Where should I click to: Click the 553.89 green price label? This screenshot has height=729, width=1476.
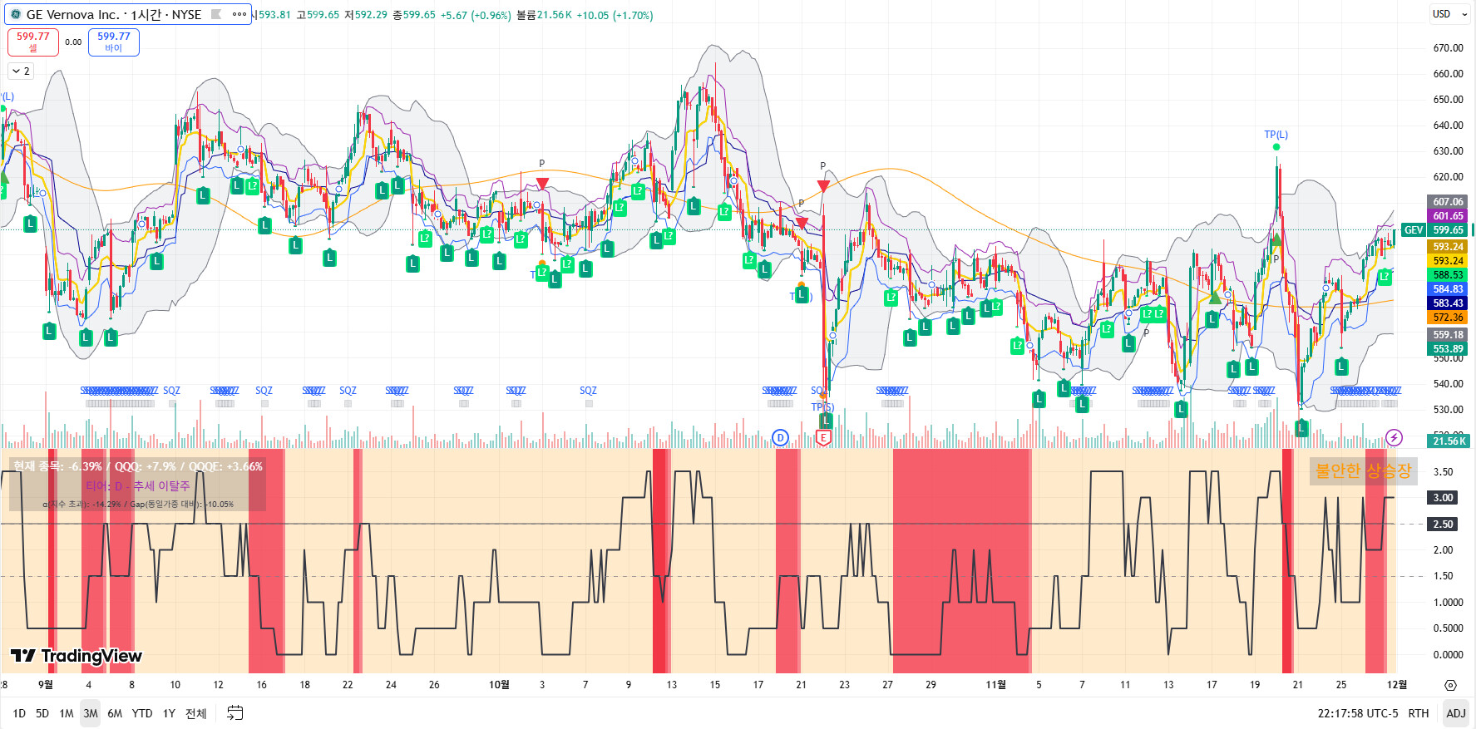coord(1448,349)
